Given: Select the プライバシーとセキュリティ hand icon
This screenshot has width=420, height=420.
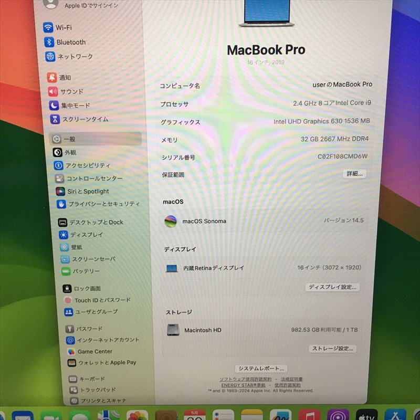Looking at the screenshot, I should click(61, 204).
